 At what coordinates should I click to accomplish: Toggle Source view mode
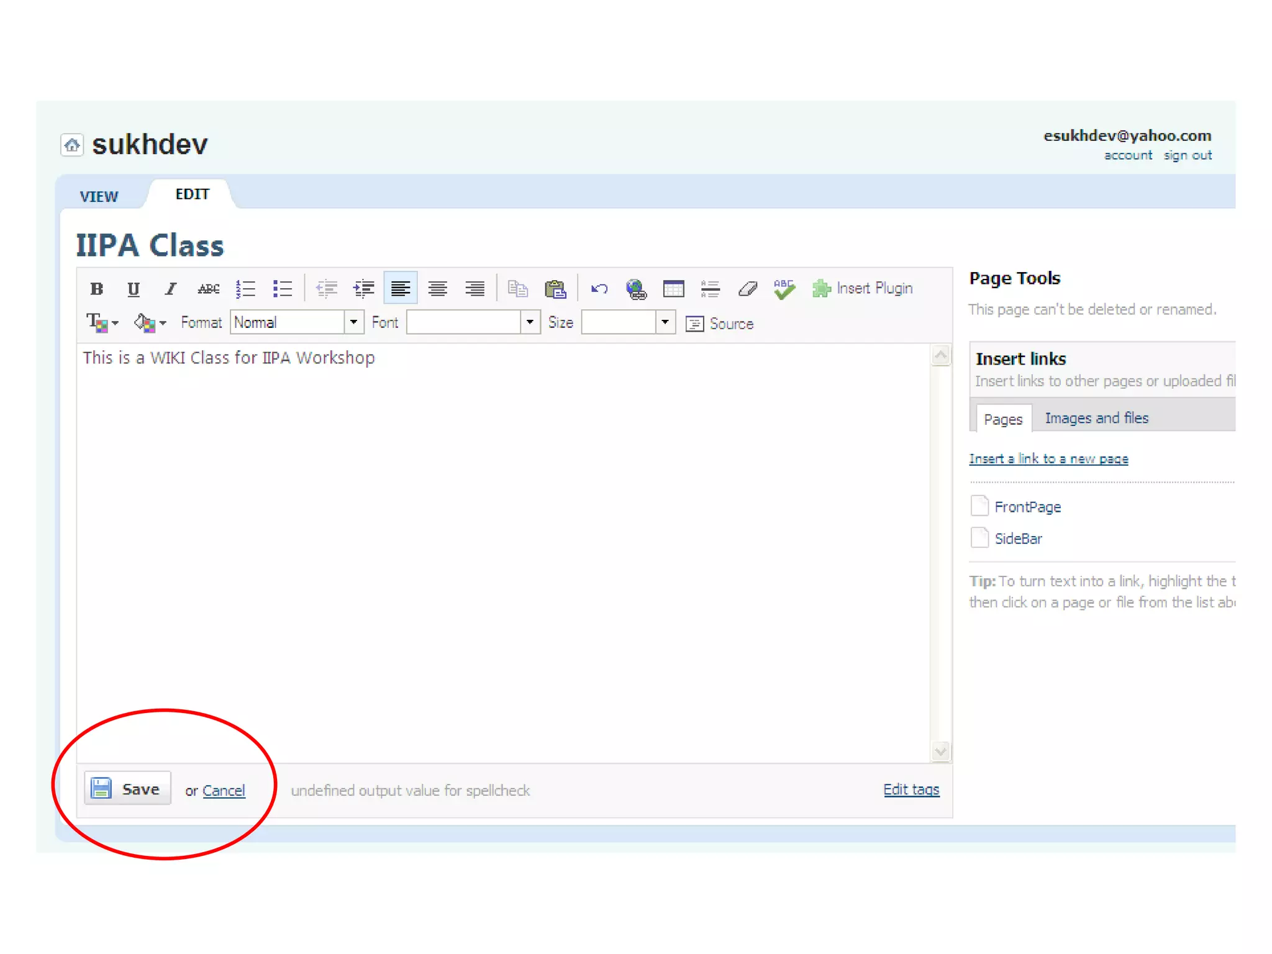coord(720,324)
